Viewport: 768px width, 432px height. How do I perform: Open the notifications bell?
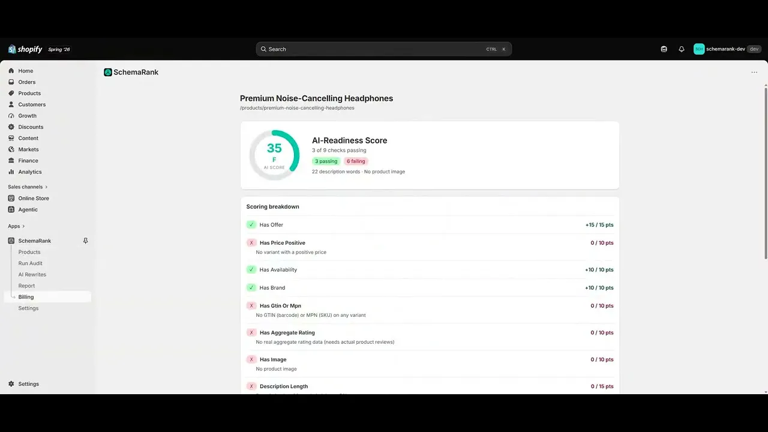click(x=682, y=49)
